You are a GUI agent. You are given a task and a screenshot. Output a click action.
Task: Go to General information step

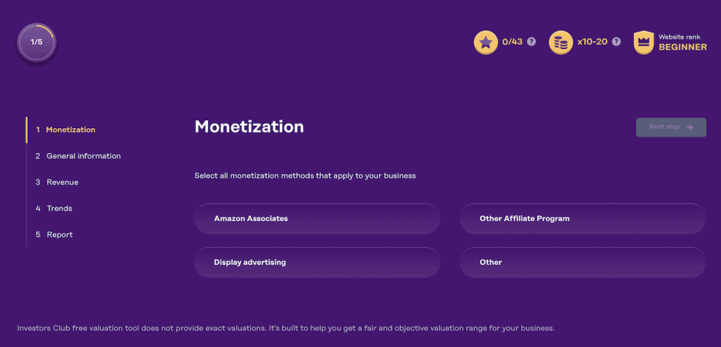pyautogui.click(x=83, y=156)
